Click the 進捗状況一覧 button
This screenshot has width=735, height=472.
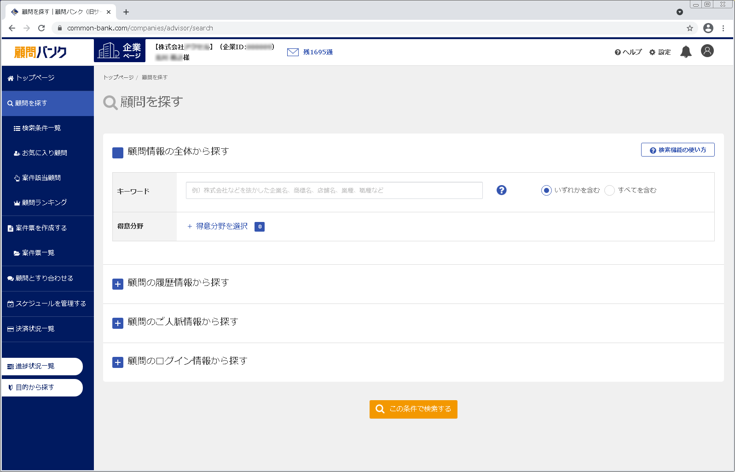(42, 367)
